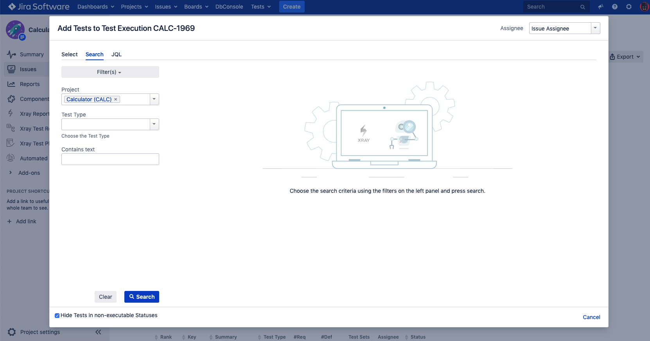Click the search magnifier icon in top bar
The height and width of the screenshot is (341, 650).
click(583, 7)
